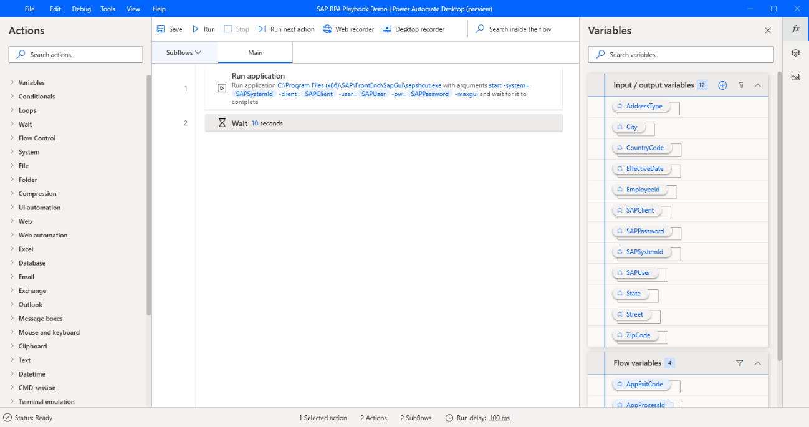Select the SAPPassword variable
Screen dimensions: 809x427
point(641,231)
